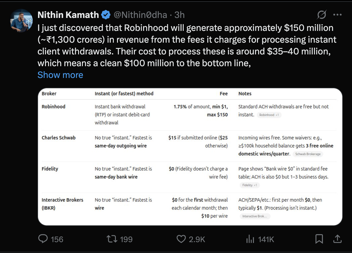Select the 'Interactive Brok...' source tag

point(255,217)
